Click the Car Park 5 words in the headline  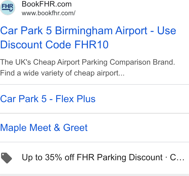[x=26, y=31]
